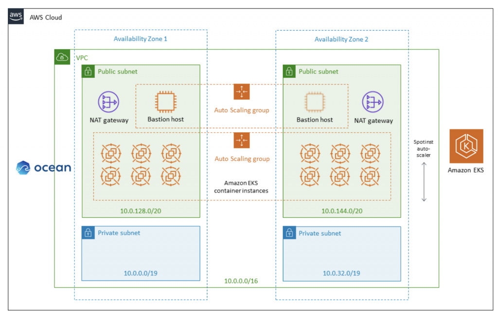The height and width of the screenshot is (315, 498).
Task: Click the 'Availability Zone 1' label
Action: coord(141,39)
